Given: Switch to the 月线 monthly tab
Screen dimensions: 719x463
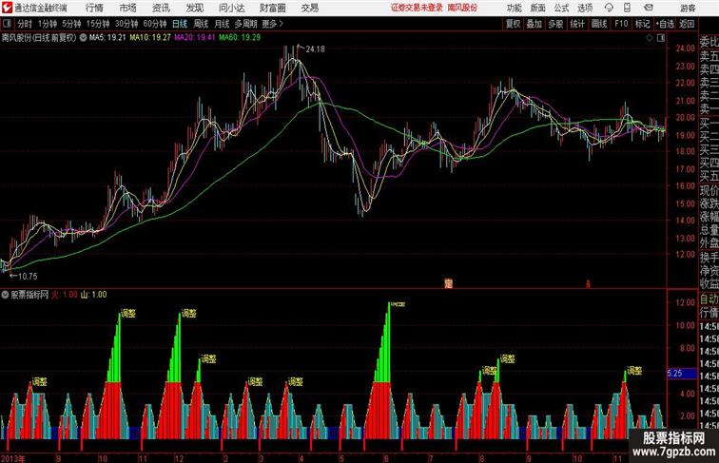Looking at the screenshot, I should 222,24.
